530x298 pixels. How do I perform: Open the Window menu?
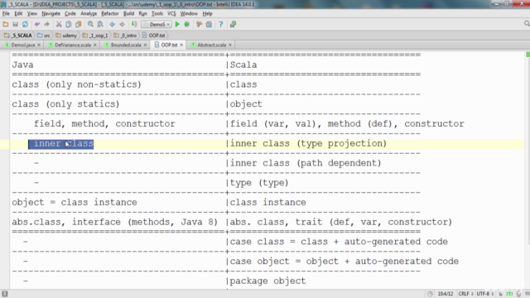point(189,13)
